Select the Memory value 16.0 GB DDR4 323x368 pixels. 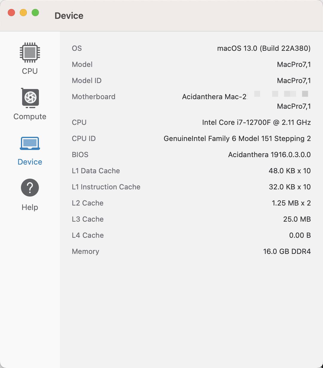287,251
